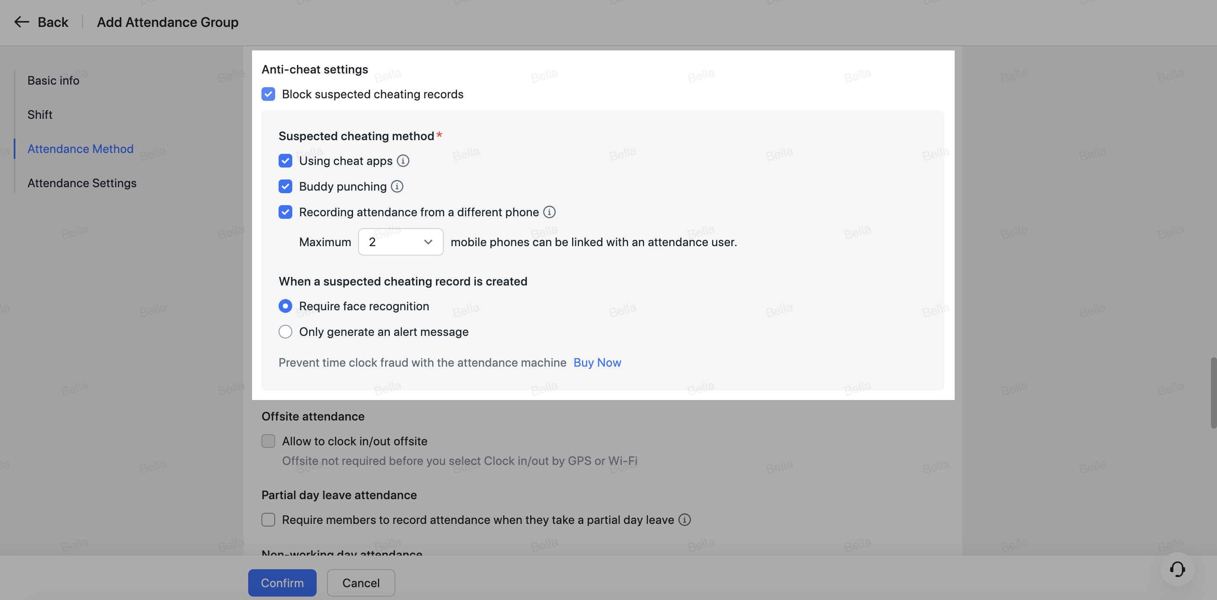Uncheck Block suspected cheating records
1217x600 pixels.
click(x=268, y=94)
